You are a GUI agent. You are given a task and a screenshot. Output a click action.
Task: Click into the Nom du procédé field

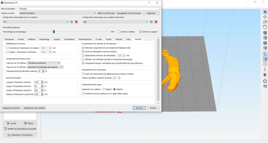[x=90, y=9]
